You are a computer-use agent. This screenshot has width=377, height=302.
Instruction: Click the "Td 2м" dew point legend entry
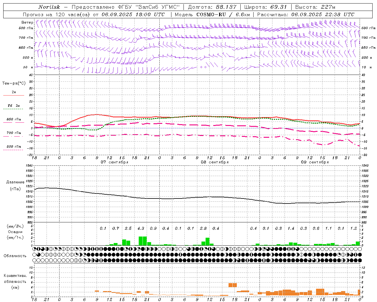[14, 106]
